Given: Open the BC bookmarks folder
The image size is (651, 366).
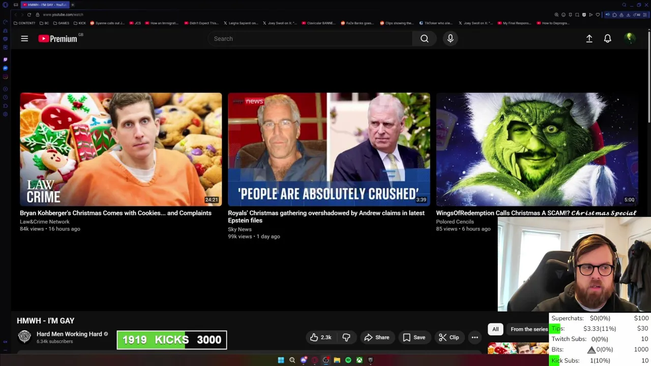Looking at the screenshot, I should 44,23.
